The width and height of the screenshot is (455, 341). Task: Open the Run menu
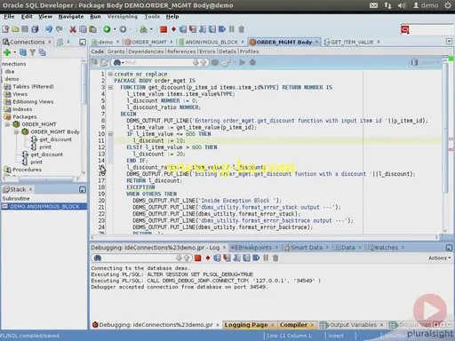tap(95, 17)
